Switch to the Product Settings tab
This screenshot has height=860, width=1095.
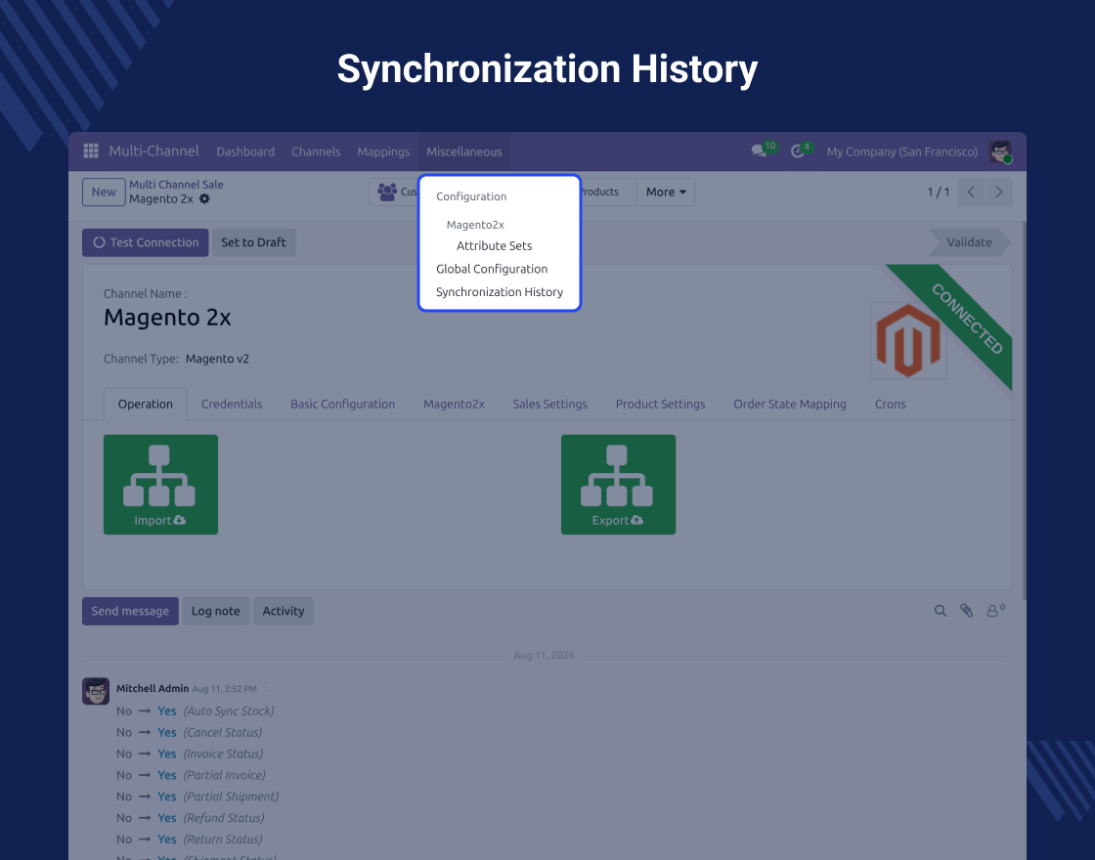tap(660, 405)
